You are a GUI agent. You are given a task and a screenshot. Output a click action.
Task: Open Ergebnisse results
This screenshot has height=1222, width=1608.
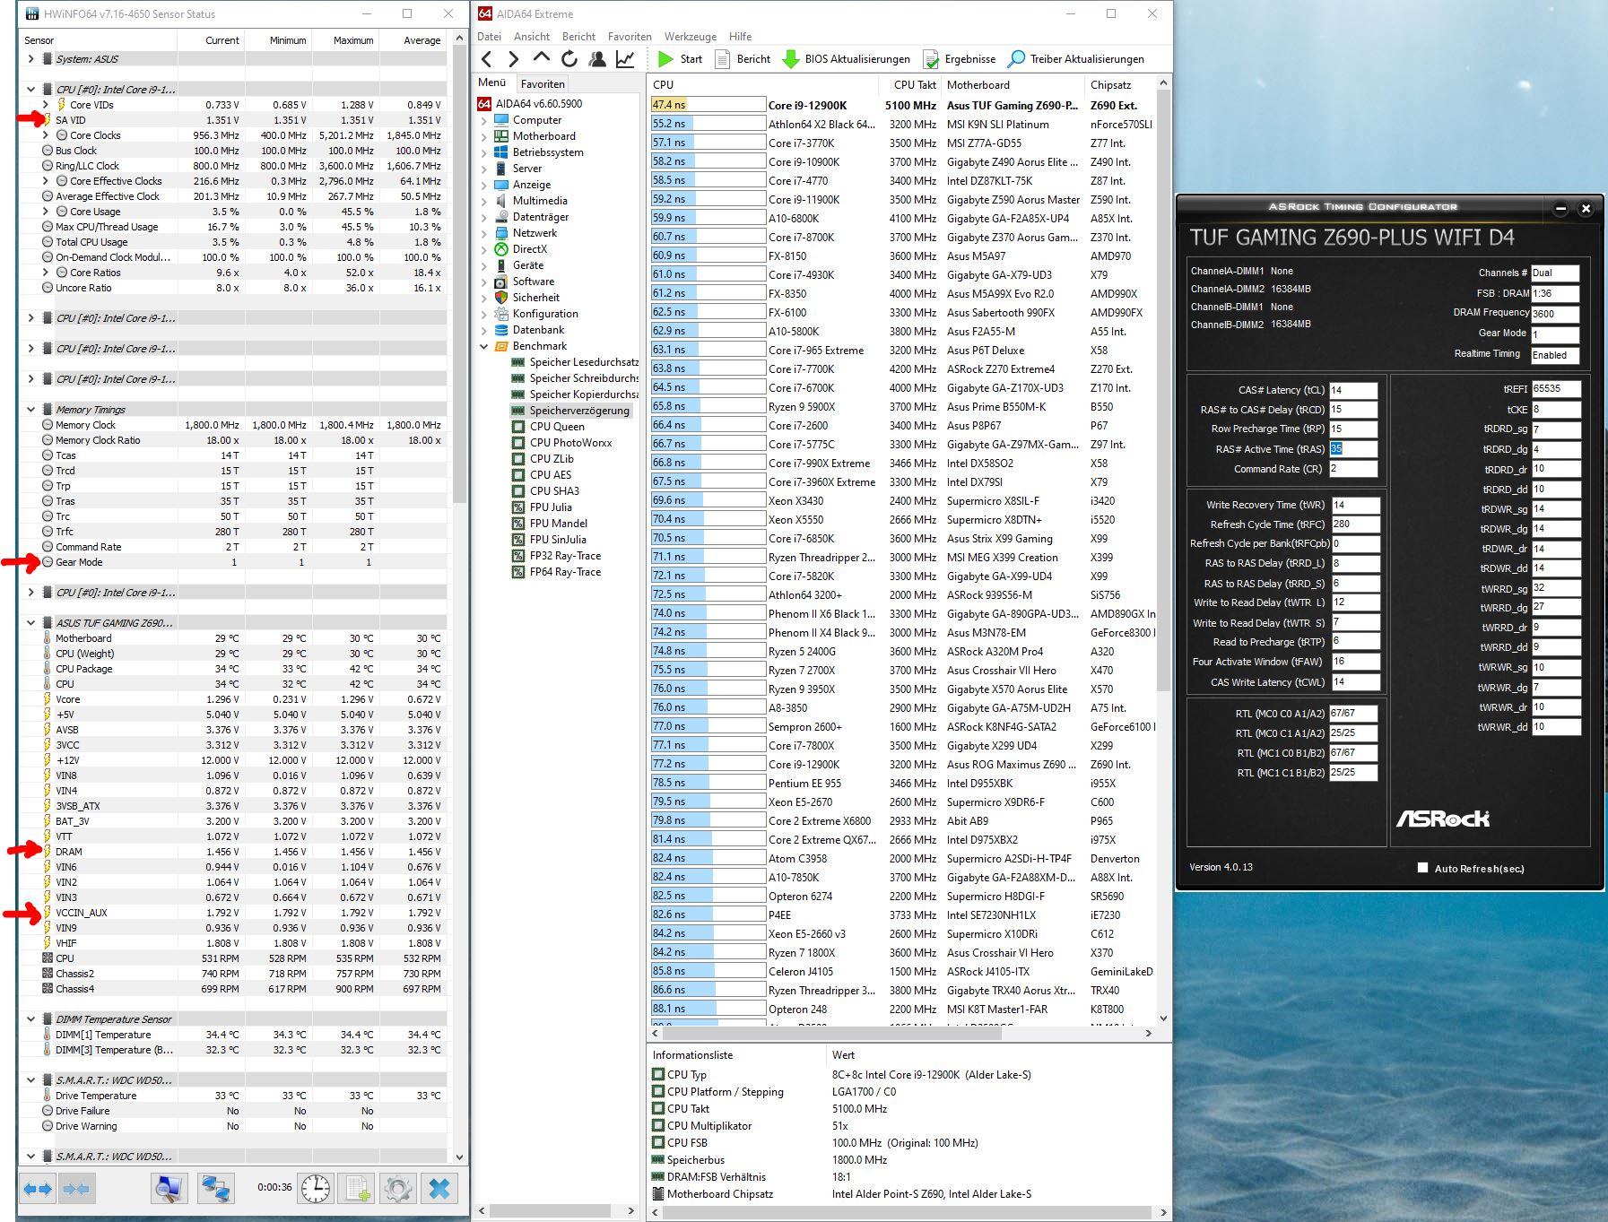(x=959, y=59)
